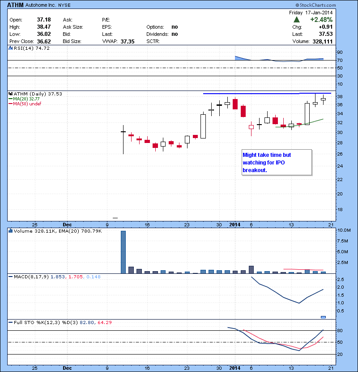Click the blue resistance line above candles

click(x=267, y=94)
